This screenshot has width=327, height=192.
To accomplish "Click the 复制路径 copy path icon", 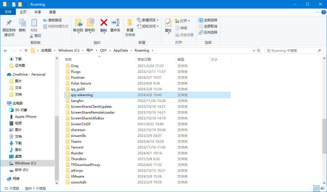I will [x=45, y=20].
